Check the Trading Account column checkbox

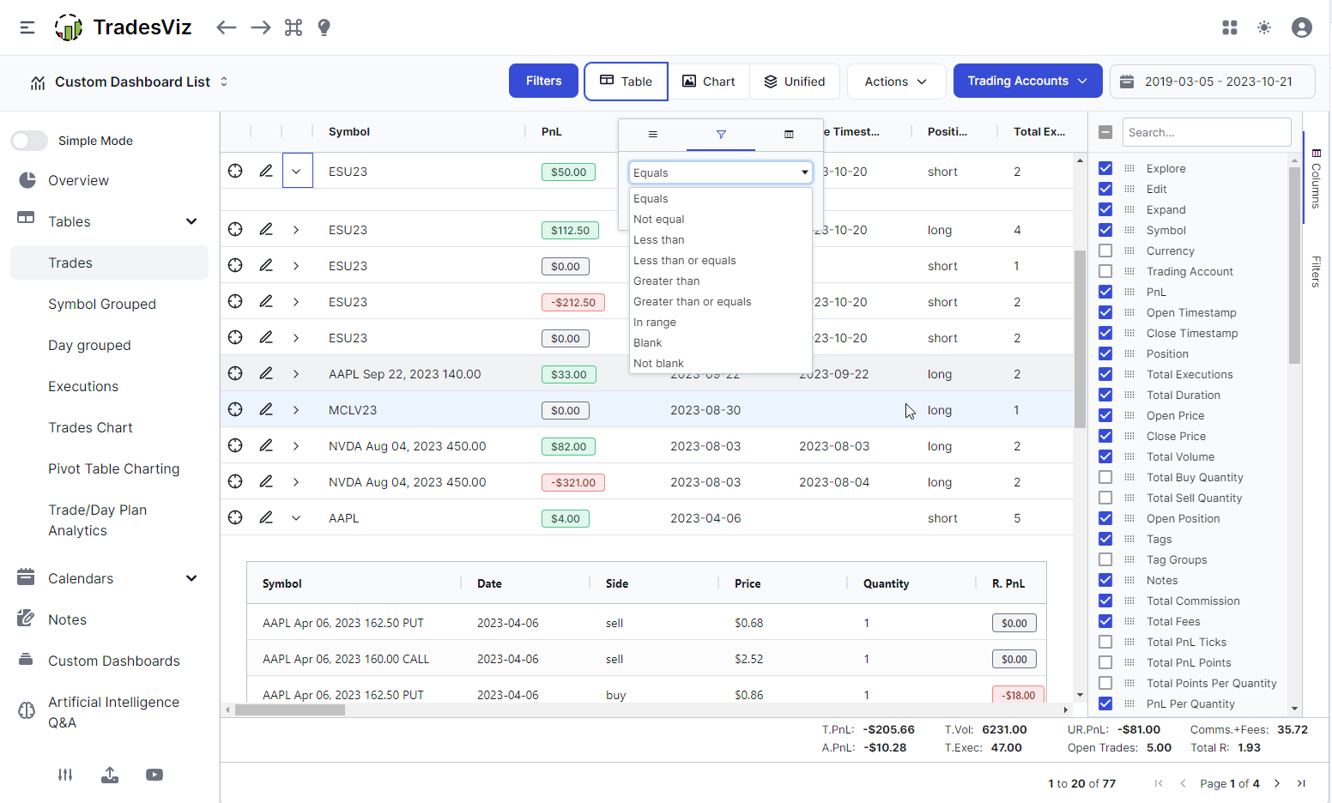(1105, 271)
